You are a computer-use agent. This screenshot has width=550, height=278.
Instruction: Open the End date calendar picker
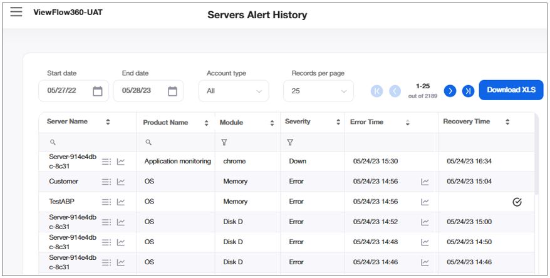pyautogui.click(x=172, y=91)
